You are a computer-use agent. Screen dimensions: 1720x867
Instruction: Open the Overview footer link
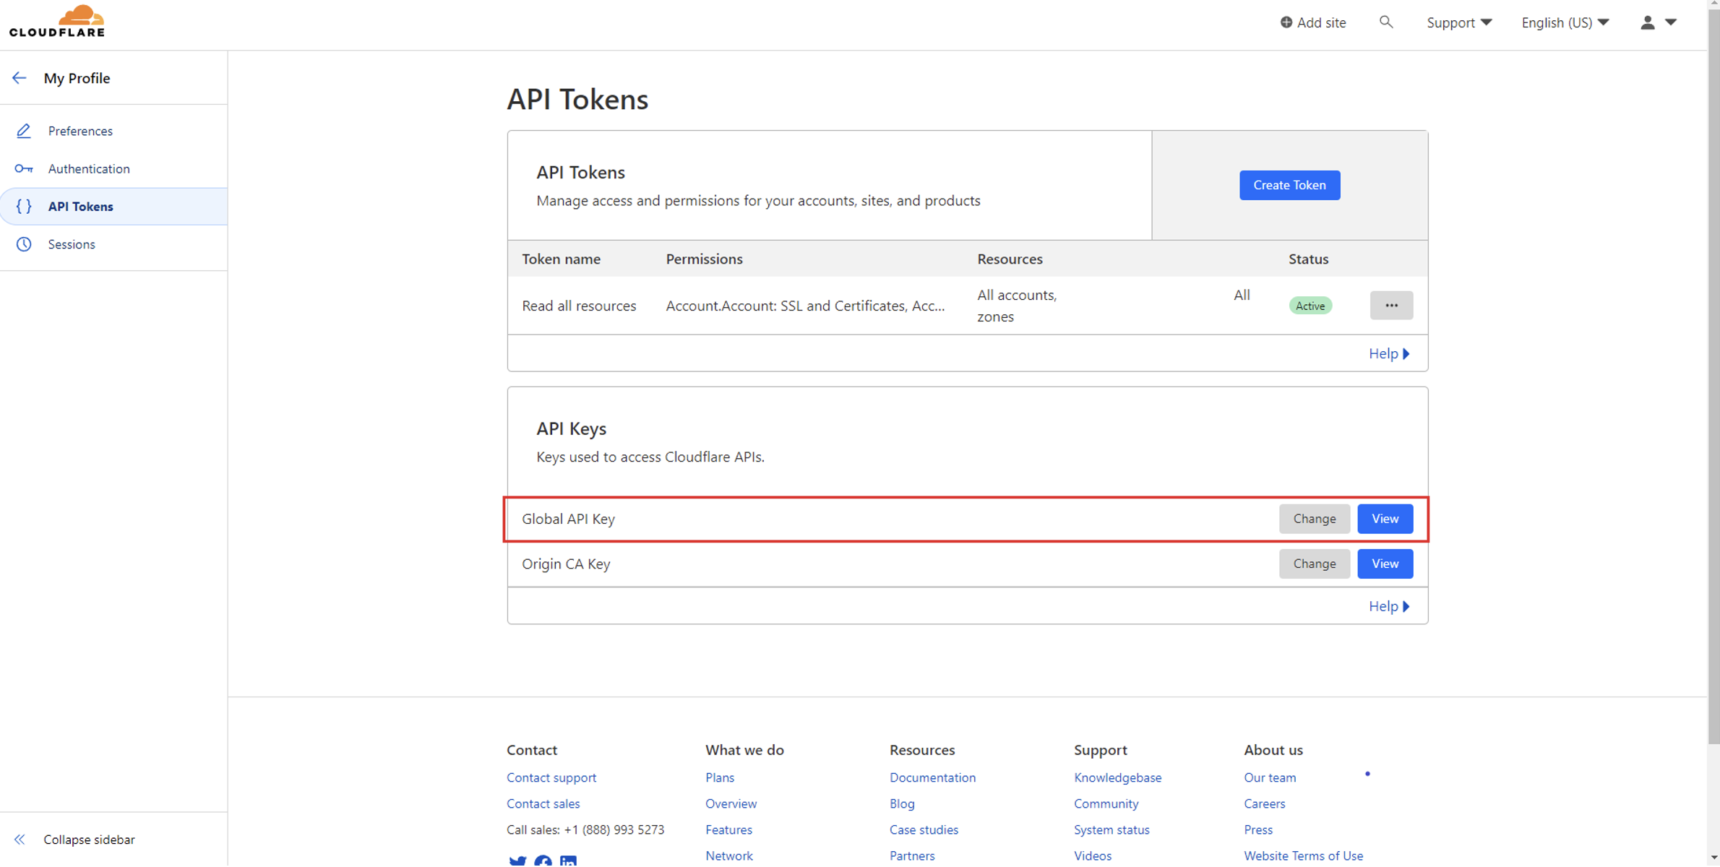(x=731, y=803)
